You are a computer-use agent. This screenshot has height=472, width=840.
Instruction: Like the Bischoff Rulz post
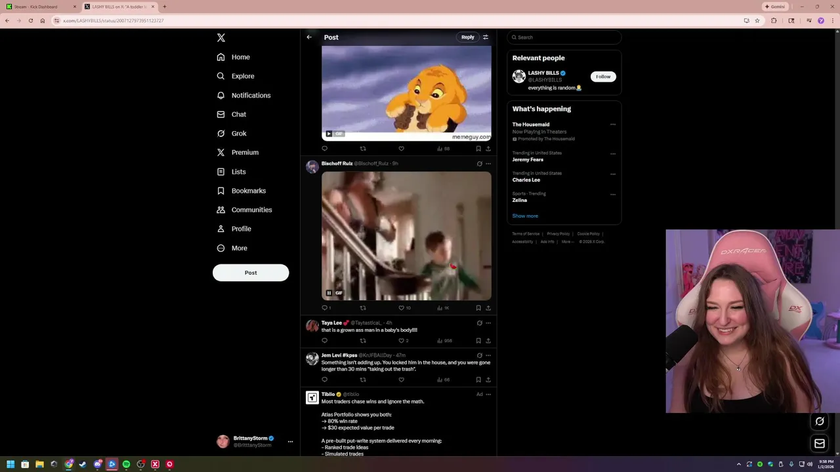(401, 308)
